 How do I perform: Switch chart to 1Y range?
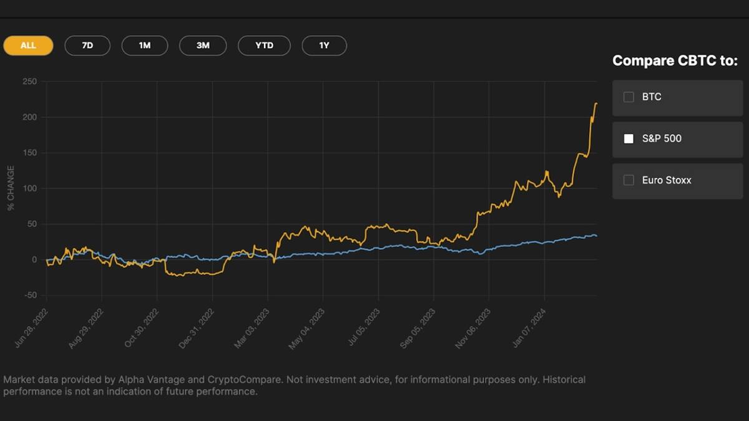324,45
